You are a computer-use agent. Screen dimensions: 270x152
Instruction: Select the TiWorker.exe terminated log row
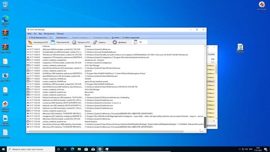pyautogui.click(x=115, y=54)
